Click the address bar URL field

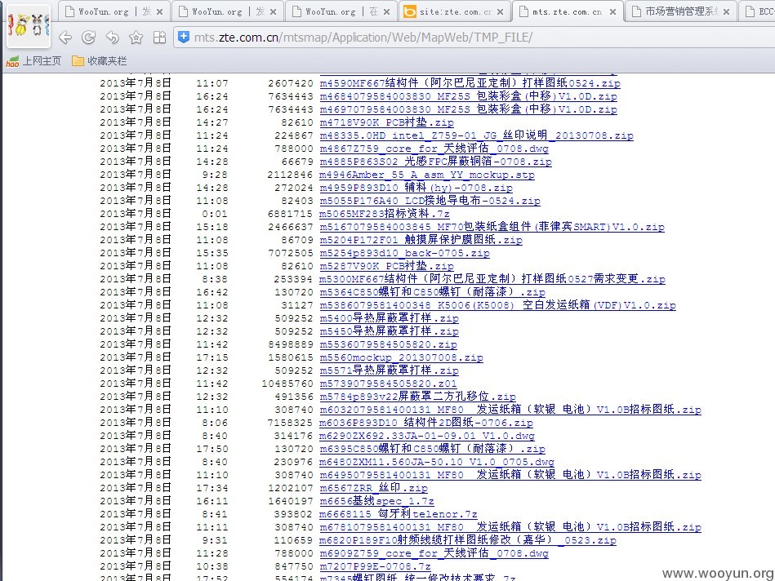(474, 37)
